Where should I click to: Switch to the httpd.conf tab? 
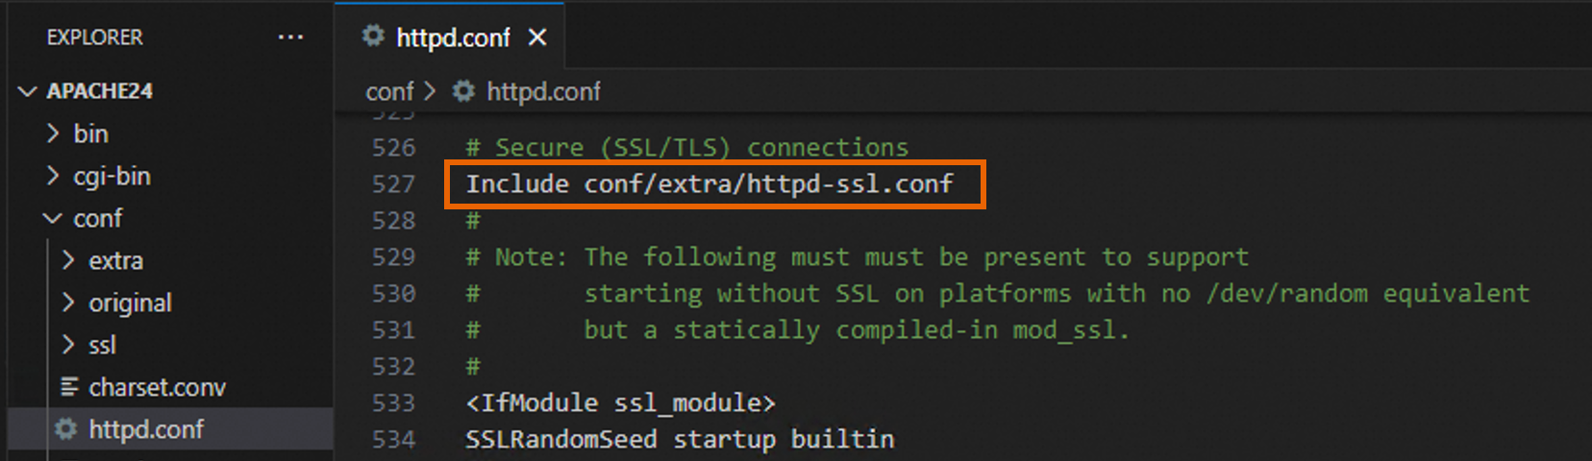(453, 37)
